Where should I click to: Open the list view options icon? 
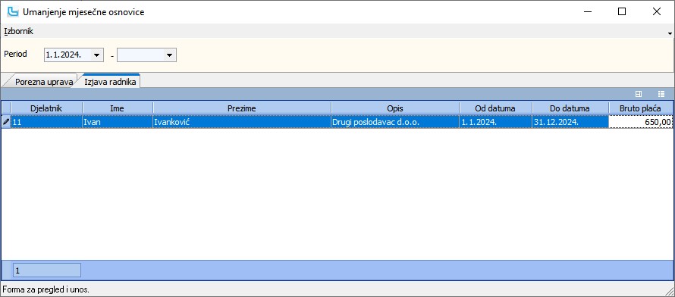click(x=661, y=94)
